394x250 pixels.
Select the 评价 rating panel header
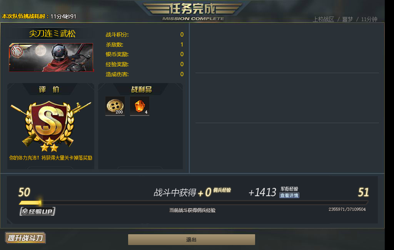(x=49, y=89)
